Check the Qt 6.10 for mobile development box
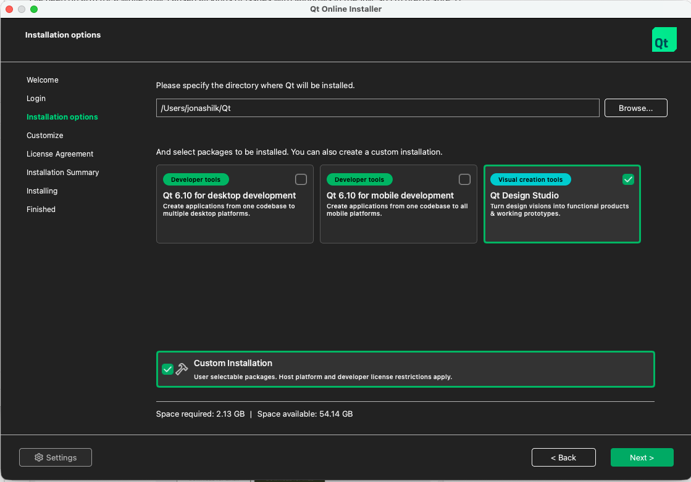691x482 pixels. tap(464, 179)
